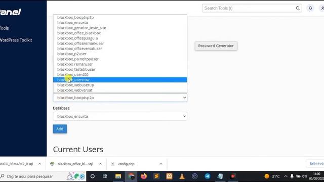Click the network tray icon
The image size is (324, 182).
(298, 176)
